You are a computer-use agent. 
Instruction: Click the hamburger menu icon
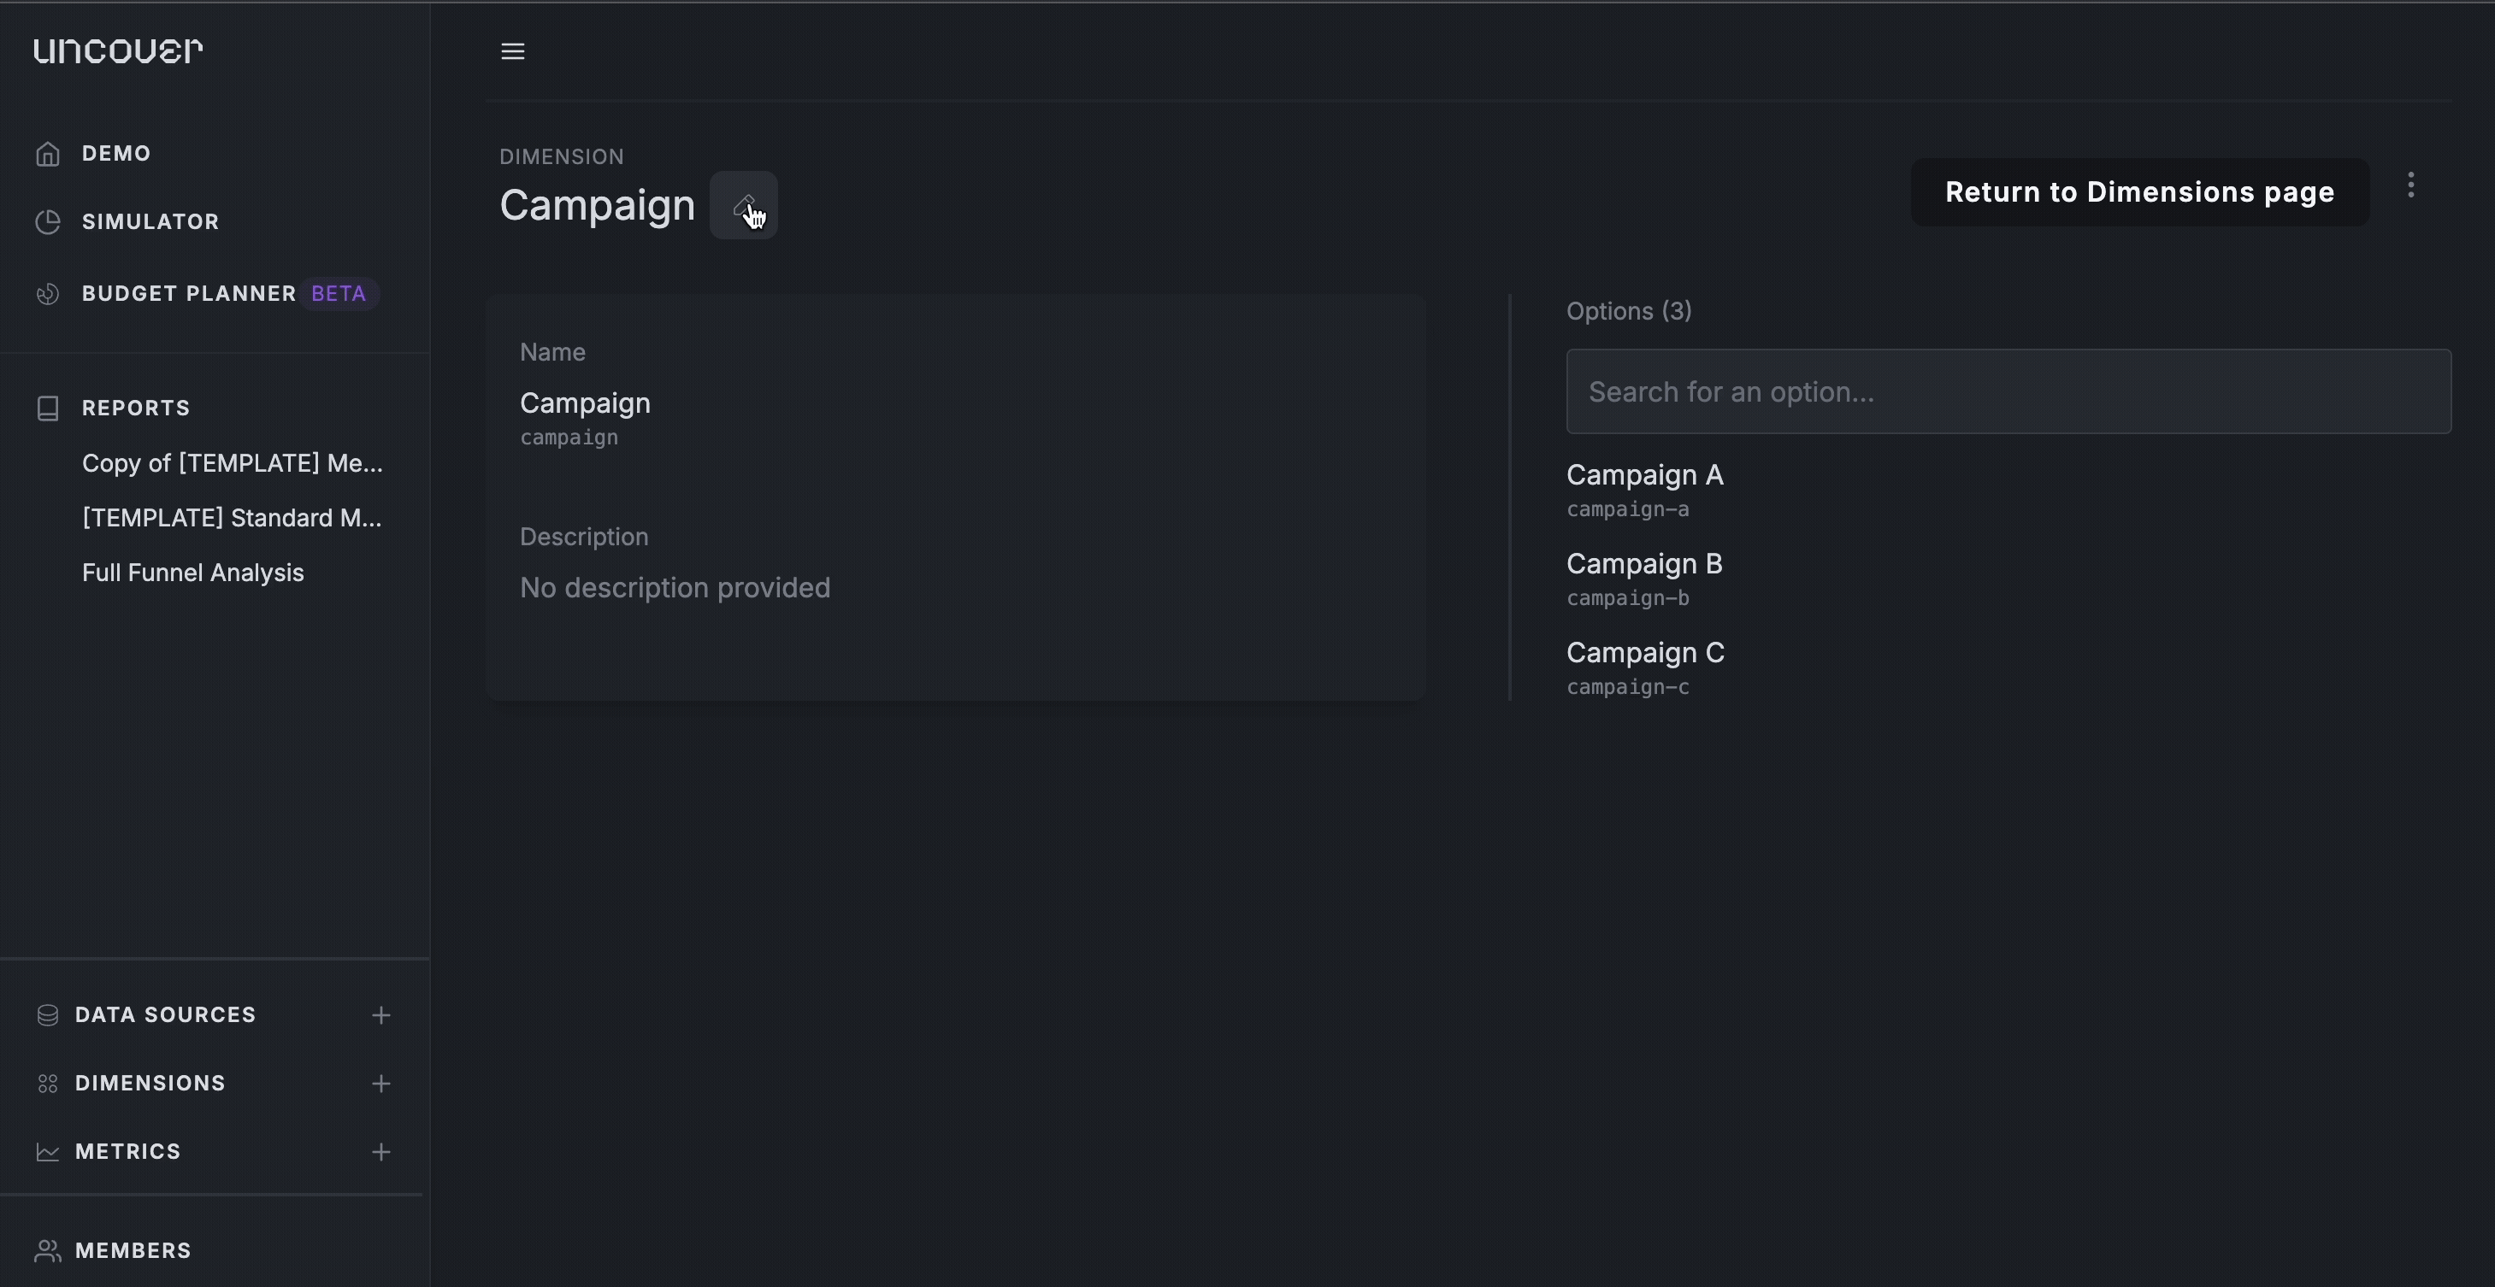click(512, 51)
